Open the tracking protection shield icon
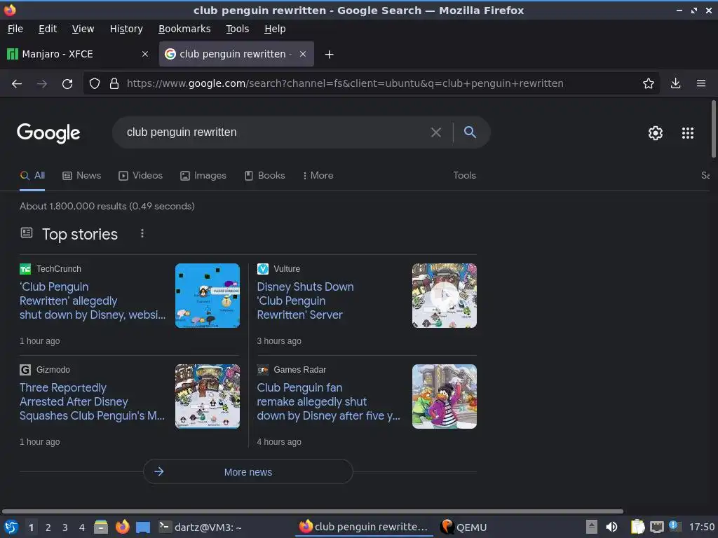The width and height of the screenshot is (718, 538). (95, 84)
